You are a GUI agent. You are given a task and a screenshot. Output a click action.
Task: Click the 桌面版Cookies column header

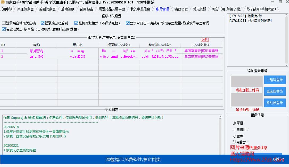(x=119, y=45)
